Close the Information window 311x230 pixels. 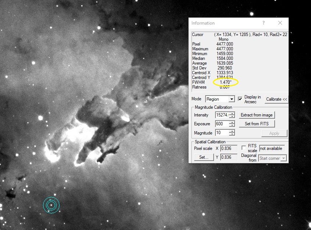(280, 23)
